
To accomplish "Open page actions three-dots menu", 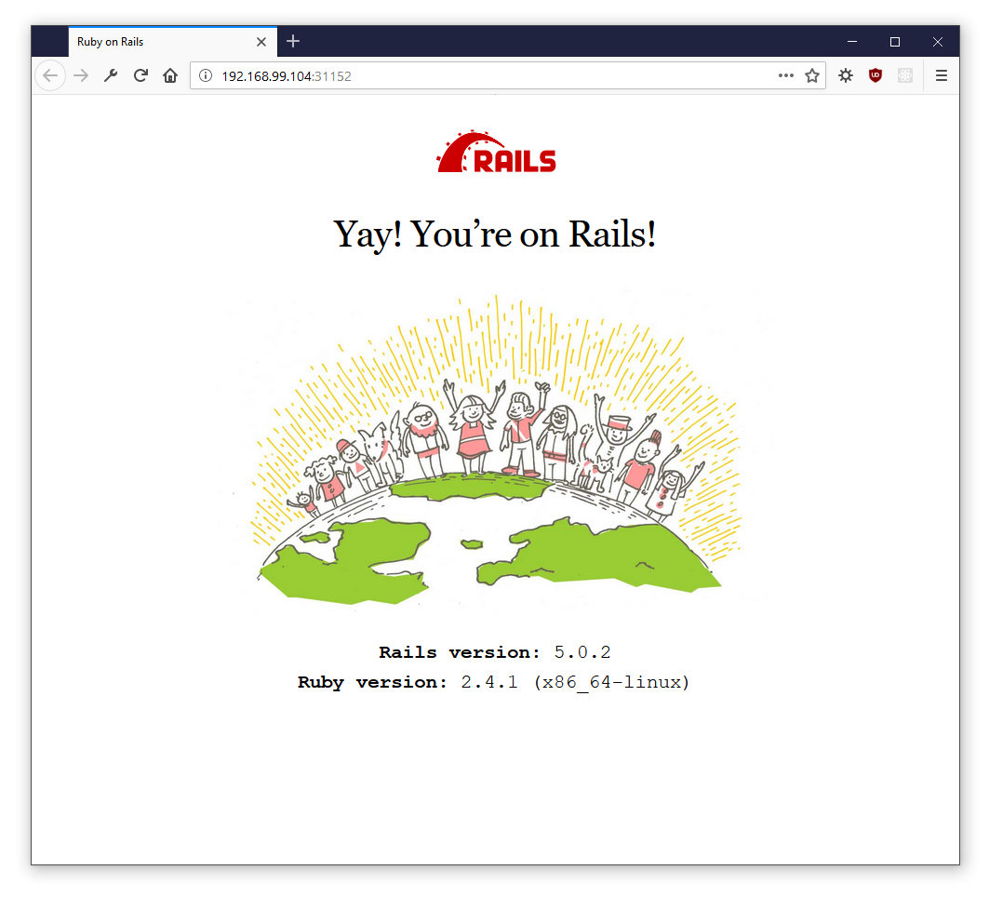I will (x=785, y=75).
